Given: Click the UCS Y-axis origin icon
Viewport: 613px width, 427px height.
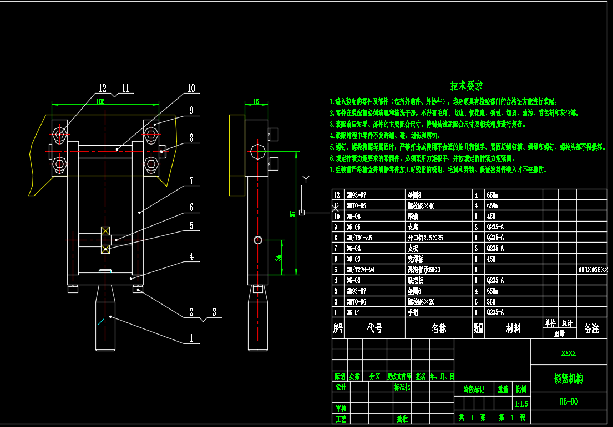Looking at the screenshot, I should tap(302, 212).
